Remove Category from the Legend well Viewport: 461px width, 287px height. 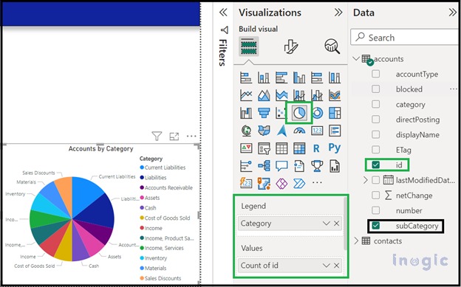337,224
